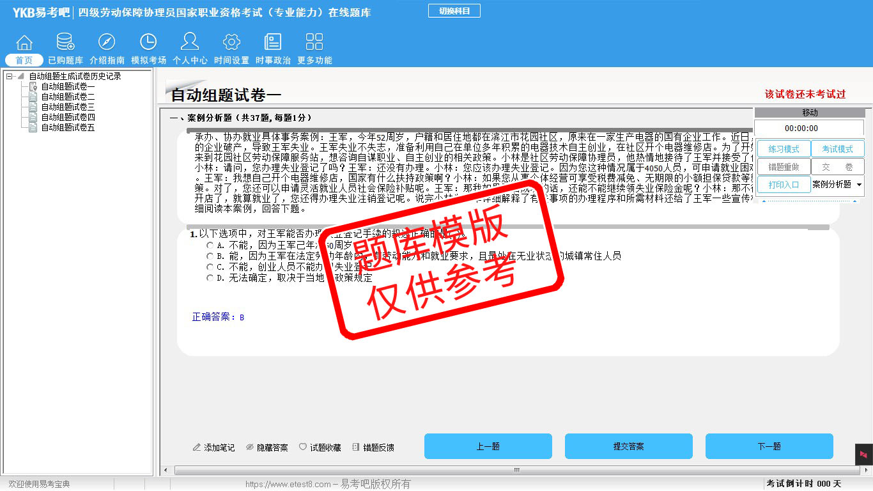873x491 pixels.
Task: Open 时间设置 gear icon
Action: (x=231, y=43)
